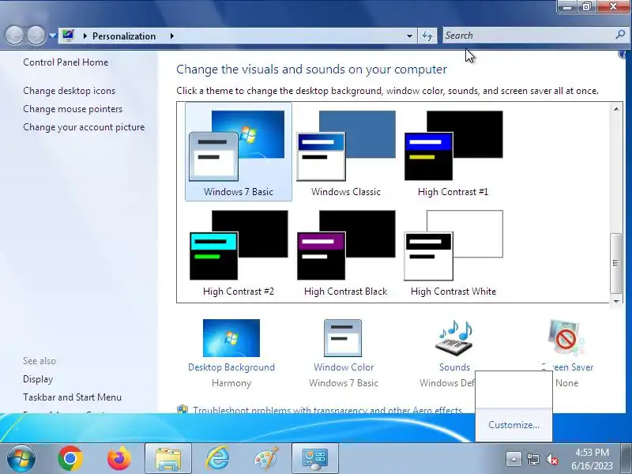Open address bar history dropdown
Screen dimensions: 632x474
[409, 36]
